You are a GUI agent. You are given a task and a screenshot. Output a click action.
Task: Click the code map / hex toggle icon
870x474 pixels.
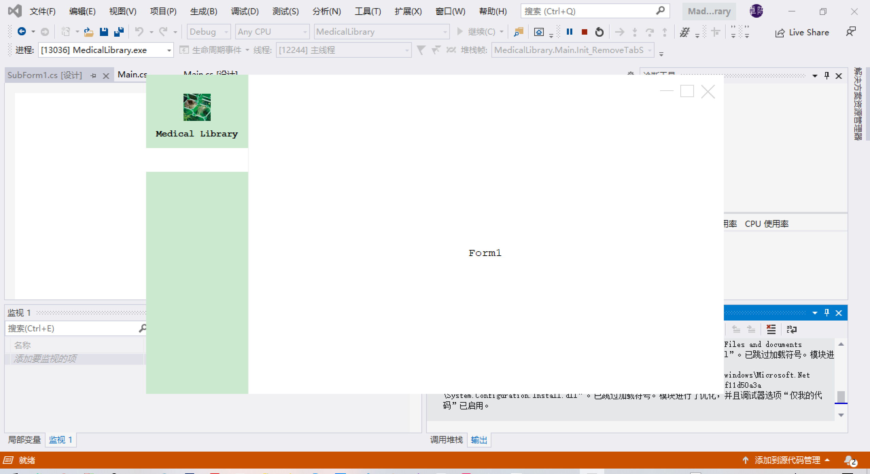point(684,32)
